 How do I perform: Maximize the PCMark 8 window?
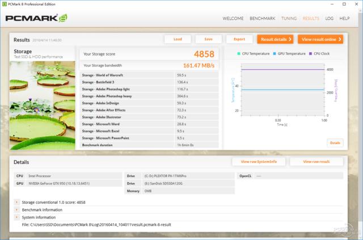[x=344, y=4]
